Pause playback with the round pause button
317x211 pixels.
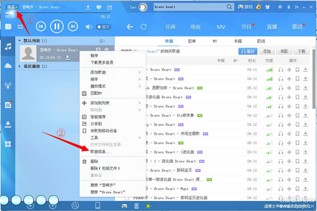[x=57, y=27]
